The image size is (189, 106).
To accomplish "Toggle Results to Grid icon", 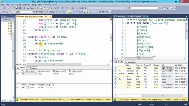I will [85, 12].
